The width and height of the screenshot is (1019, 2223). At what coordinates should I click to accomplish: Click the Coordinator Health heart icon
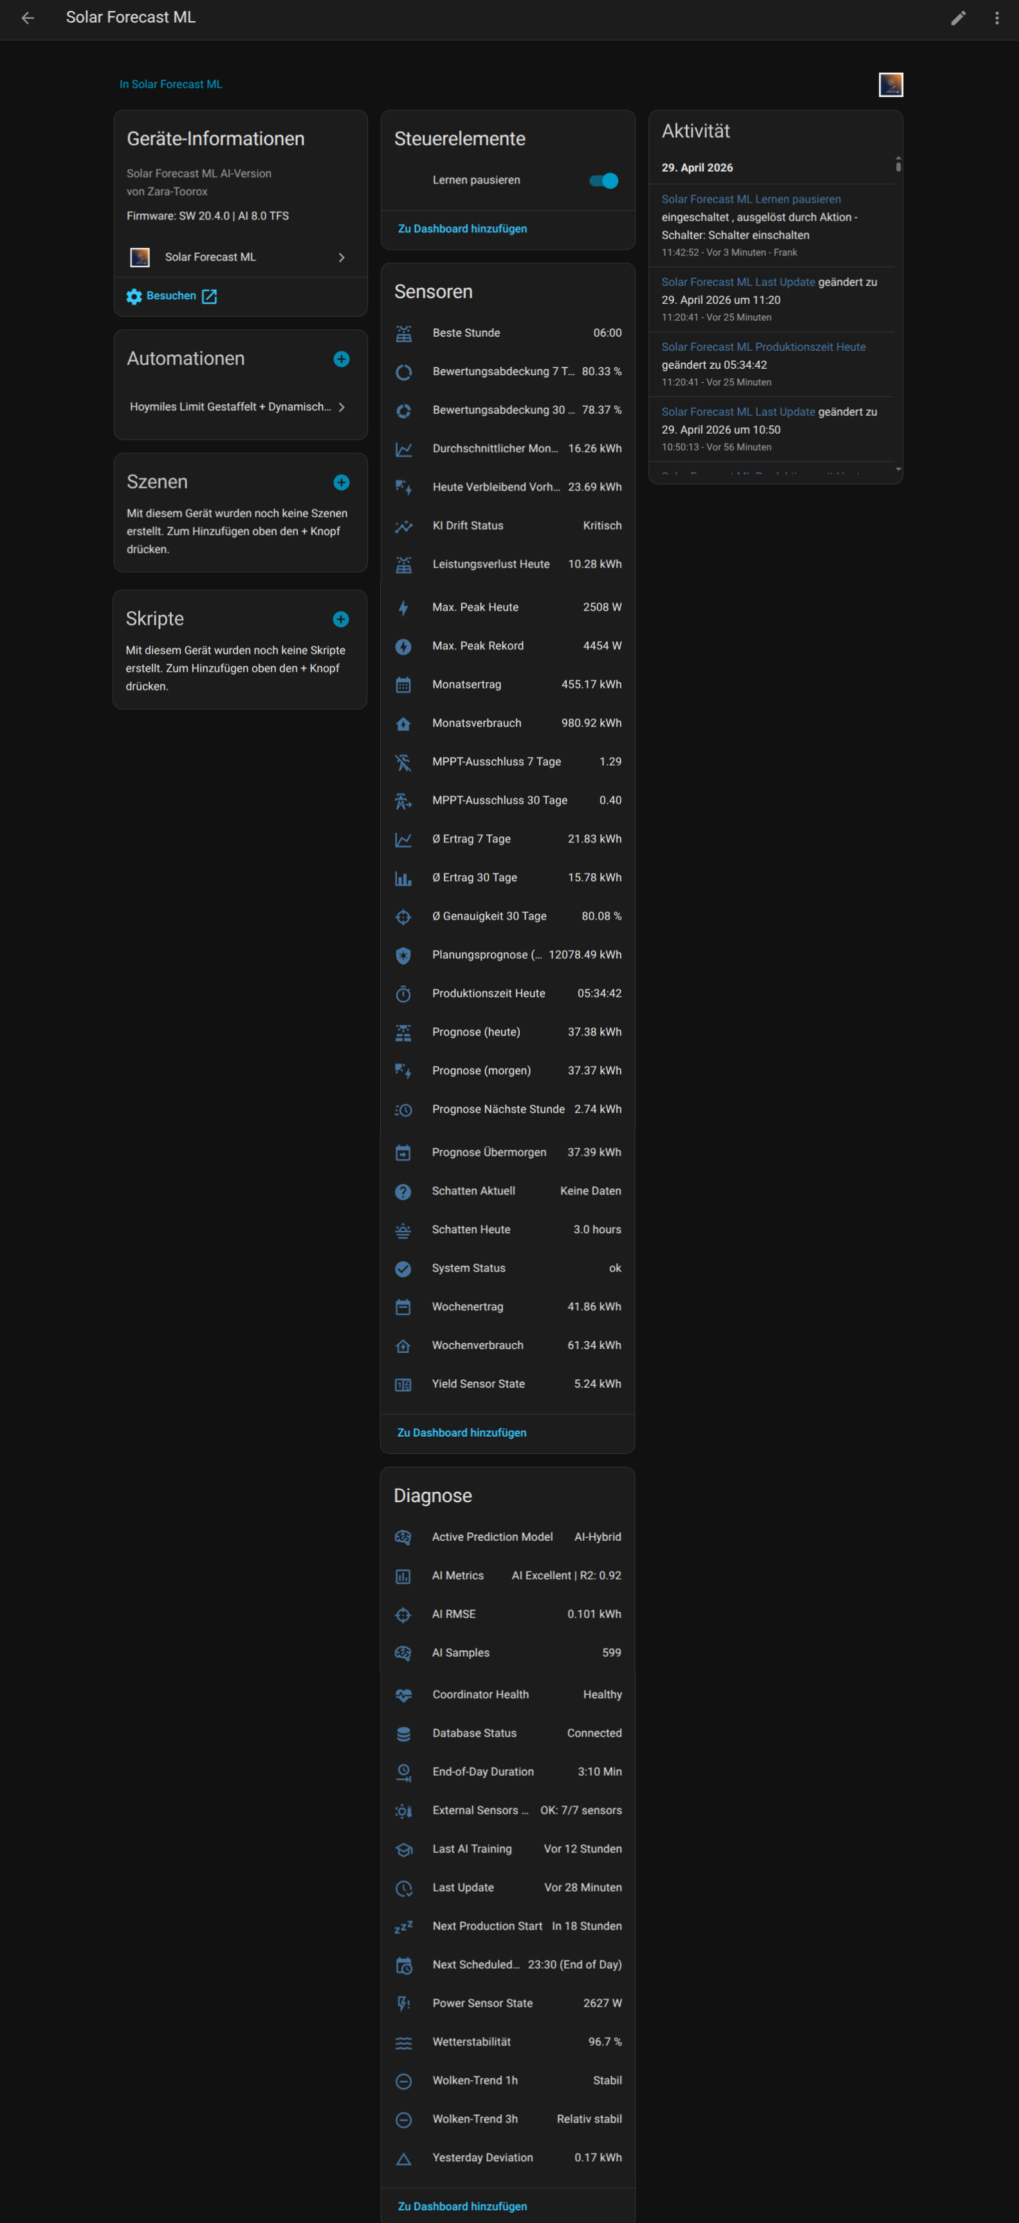[403, 1695]
